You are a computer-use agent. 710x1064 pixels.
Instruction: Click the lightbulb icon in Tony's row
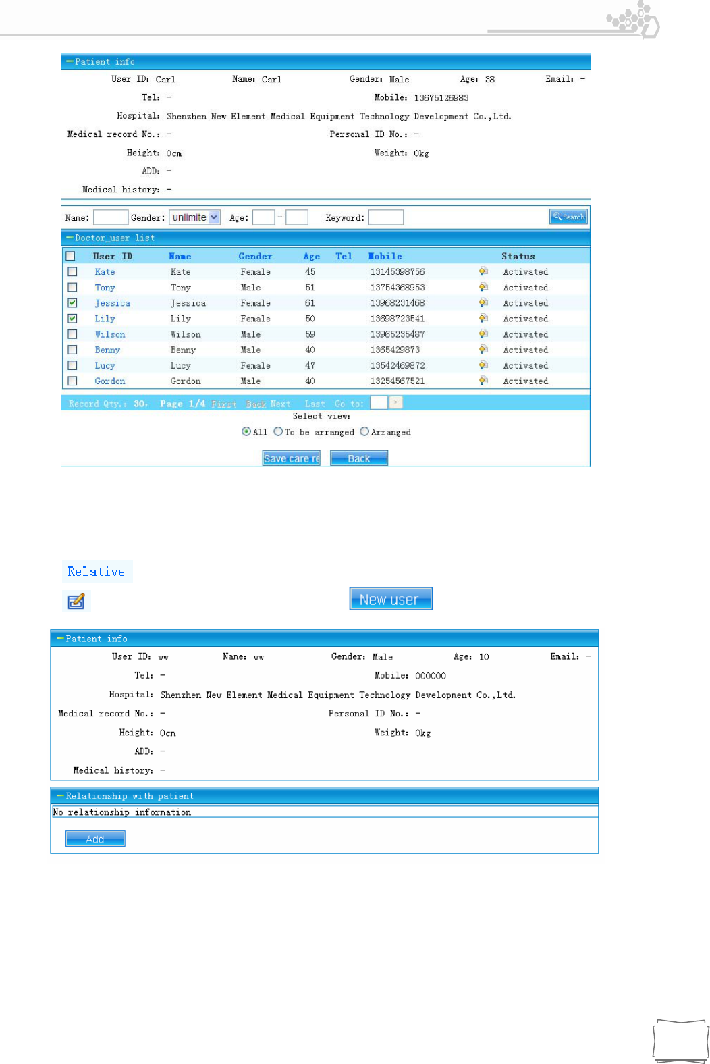pyautogui.click(x=483, y=287)
